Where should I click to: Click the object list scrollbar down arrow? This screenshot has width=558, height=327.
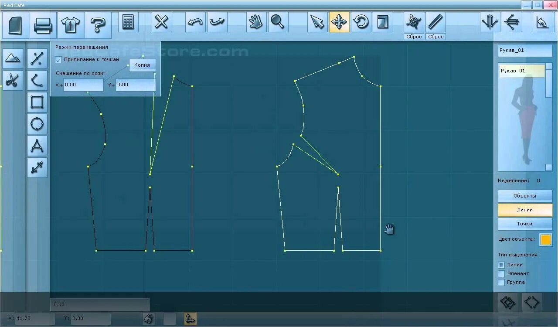[x=549, y=167]
